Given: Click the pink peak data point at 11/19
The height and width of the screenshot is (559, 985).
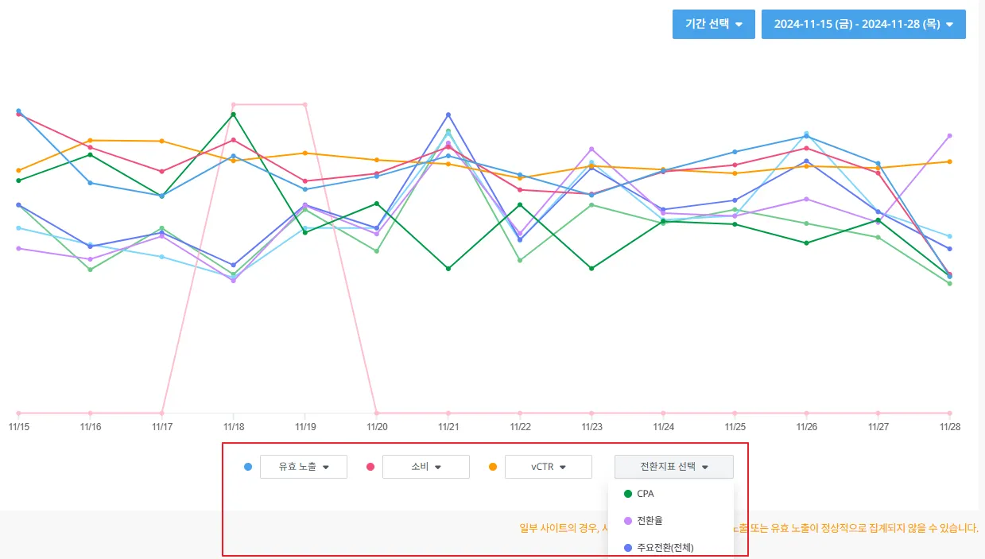Looking at the screenshot, I should 305,104.
